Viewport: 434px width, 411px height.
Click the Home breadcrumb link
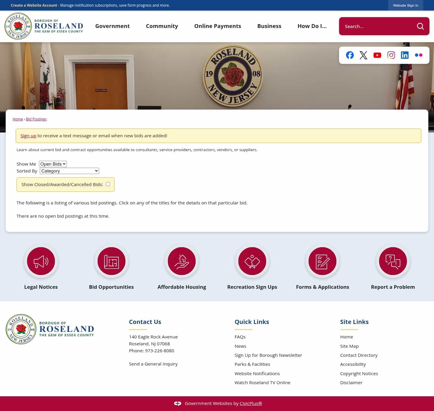(18, 119)
